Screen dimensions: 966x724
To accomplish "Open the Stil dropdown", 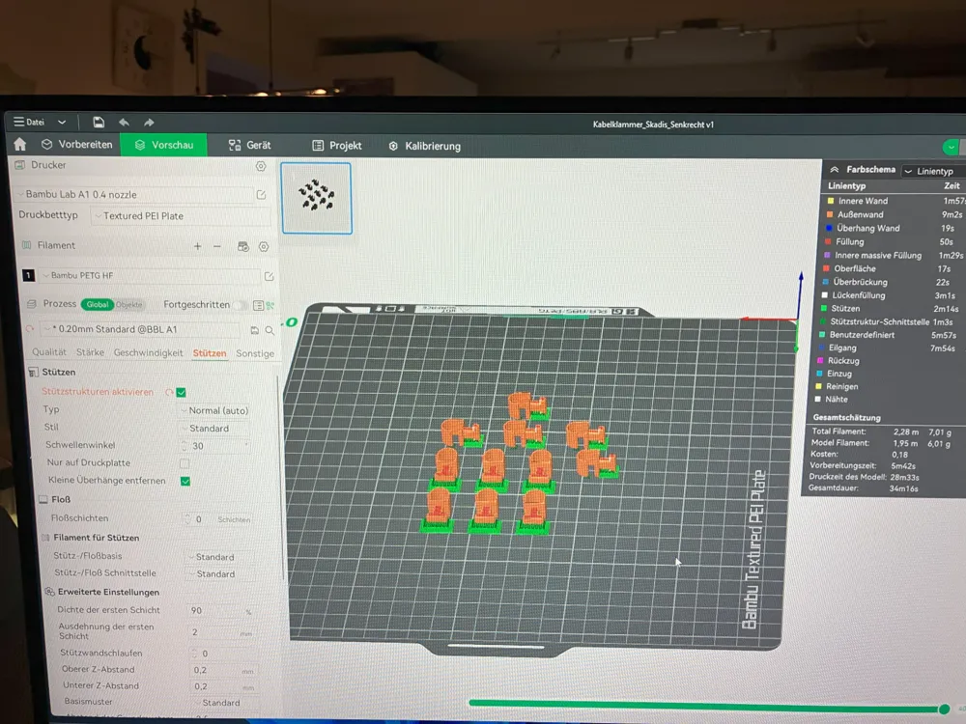I will [215, 429].
